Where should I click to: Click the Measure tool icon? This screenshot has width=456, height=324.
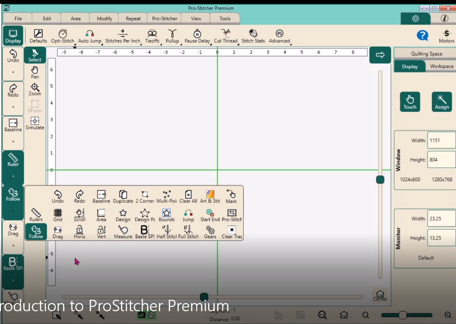click(123, 232)
